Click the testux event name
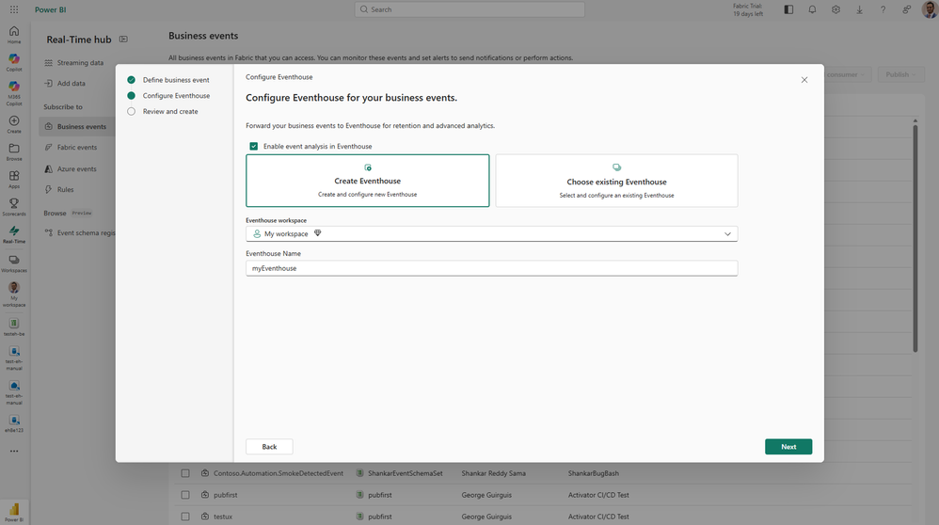Image resolution: width=939 pixels, height=525 pixels. 223,516
